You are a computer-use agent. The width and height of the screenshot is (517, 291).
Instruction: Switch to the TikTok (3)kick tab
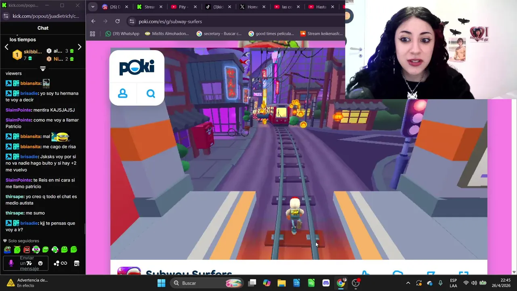click(x=219, y=7)
